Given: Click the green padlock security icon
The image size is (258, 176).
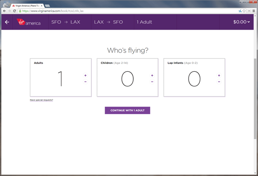Looking at the screenshot, I should (20, 11).
